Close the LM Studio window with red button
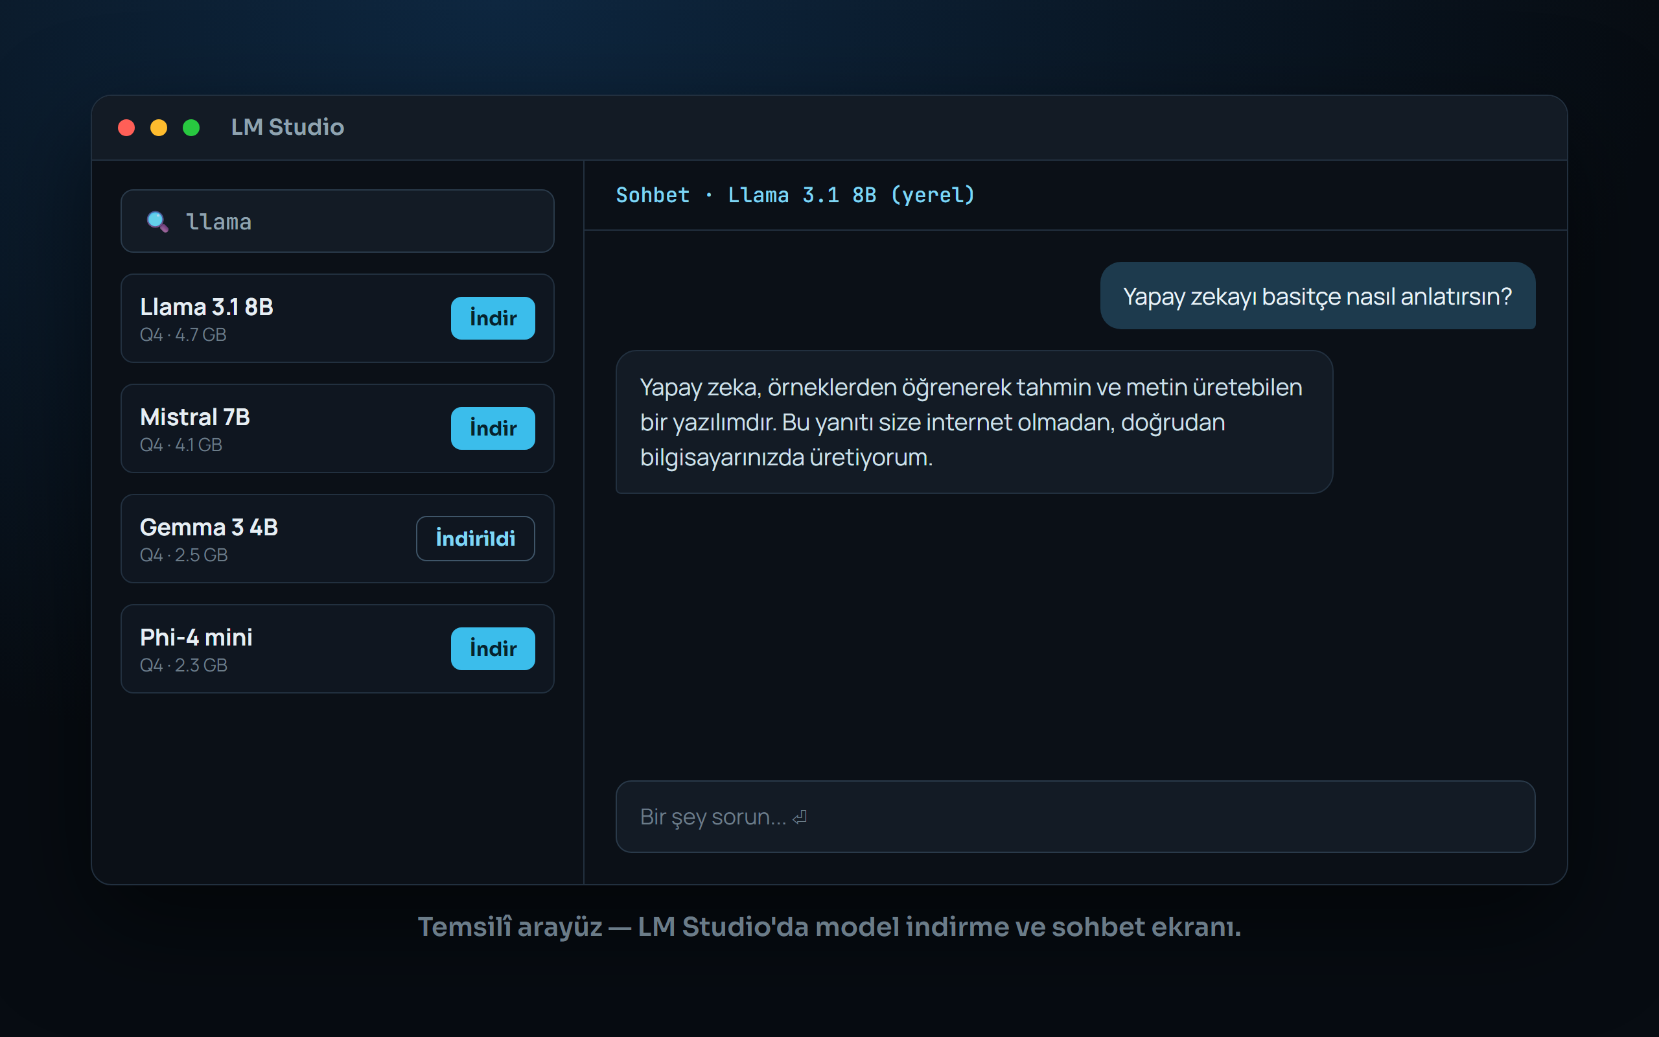 (x=126, y=128)
